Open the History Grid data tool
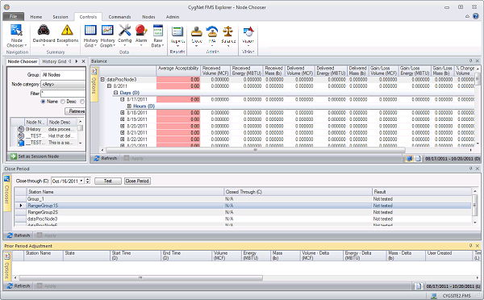 [x=90, y=35]
